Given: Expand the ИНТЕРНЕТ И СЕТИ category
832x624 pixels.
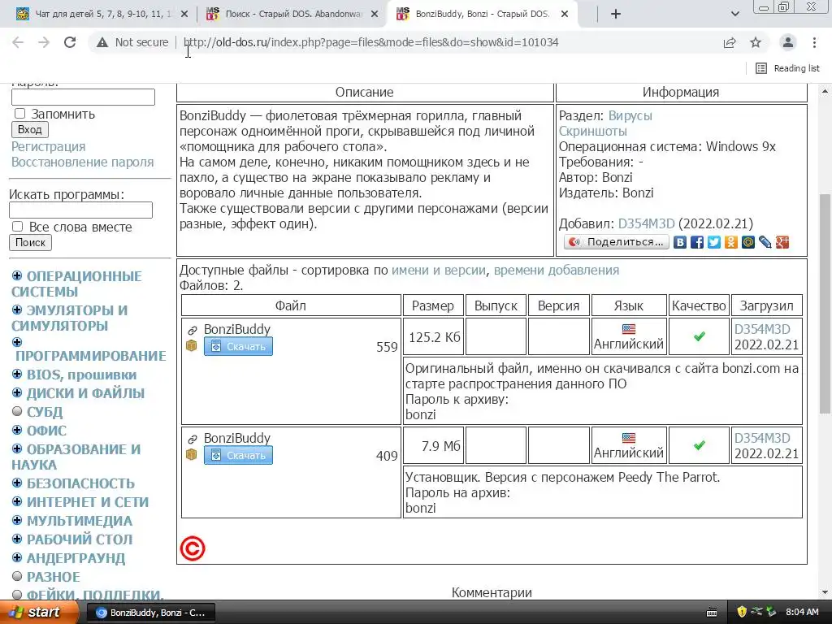Looking at the screenshot, I should [17, 501].
